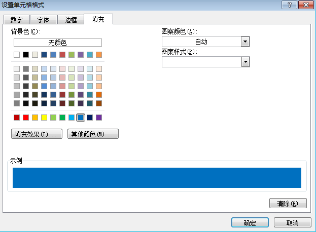Image resolution: width=316 pixels, height=232 pixels.
Task: Open 其他颜色 button
Action: (x=93, y=134)
